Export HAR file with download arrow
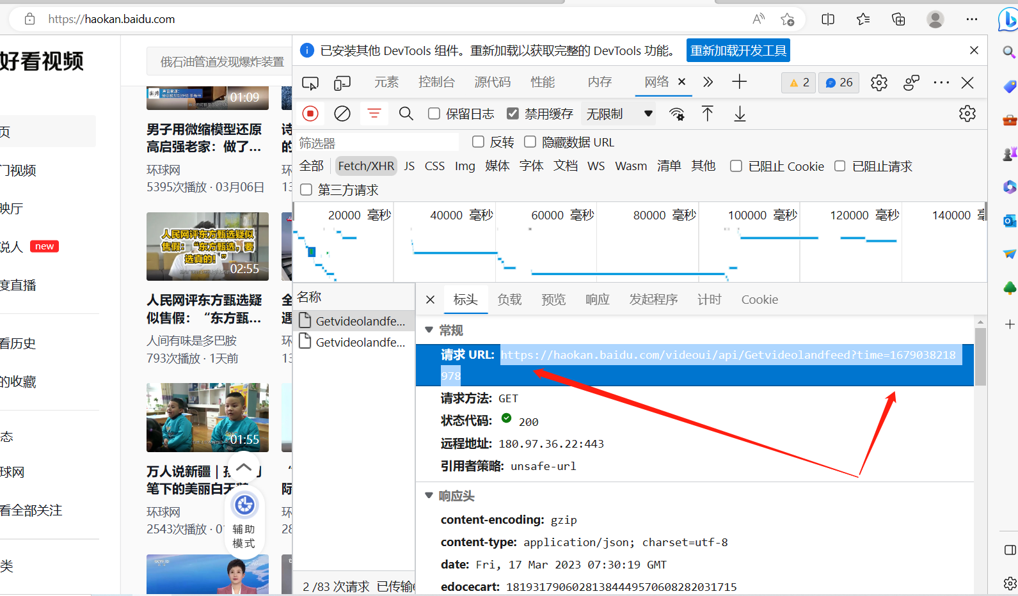1018x596 pixels. (x=740, y=114)
